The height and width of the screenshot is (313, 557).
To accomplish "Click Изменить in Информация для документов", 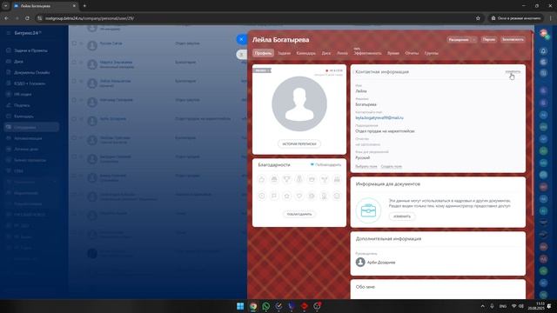I will [402, 216].
